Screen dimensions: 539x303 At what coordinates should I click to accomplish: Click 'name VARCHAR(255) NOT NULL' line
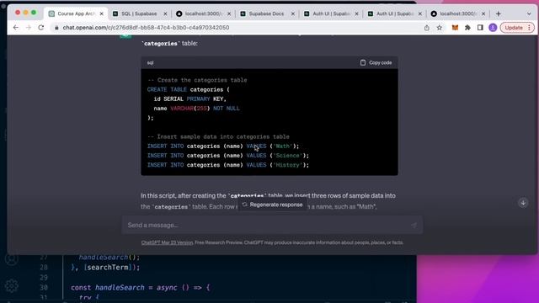pyautogui.click(x=196, y=109)
